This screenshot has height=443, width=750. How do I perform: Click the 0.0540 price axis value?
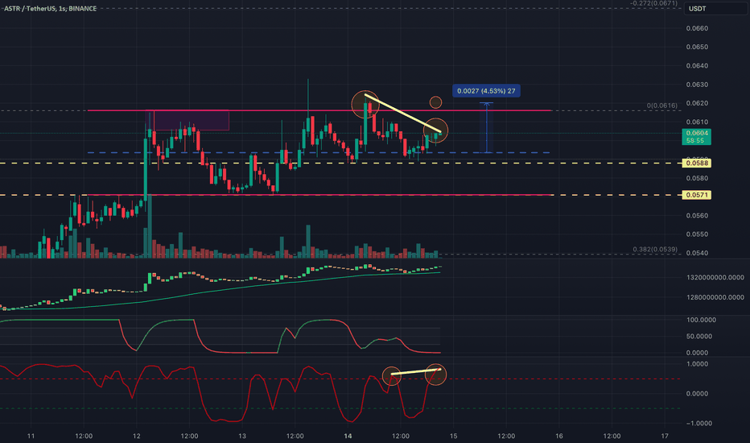(x=697, y=253)
